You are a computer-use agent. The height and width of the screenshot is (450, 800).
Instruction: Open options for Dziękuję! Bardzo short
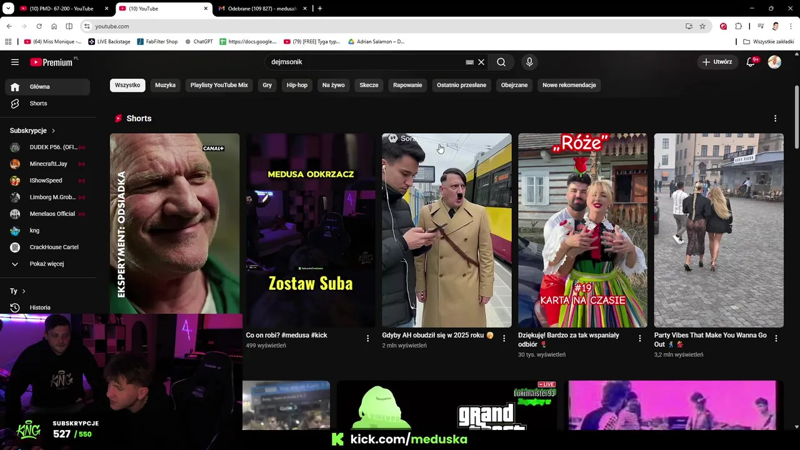pyautogui.click(x=639, y=338)
